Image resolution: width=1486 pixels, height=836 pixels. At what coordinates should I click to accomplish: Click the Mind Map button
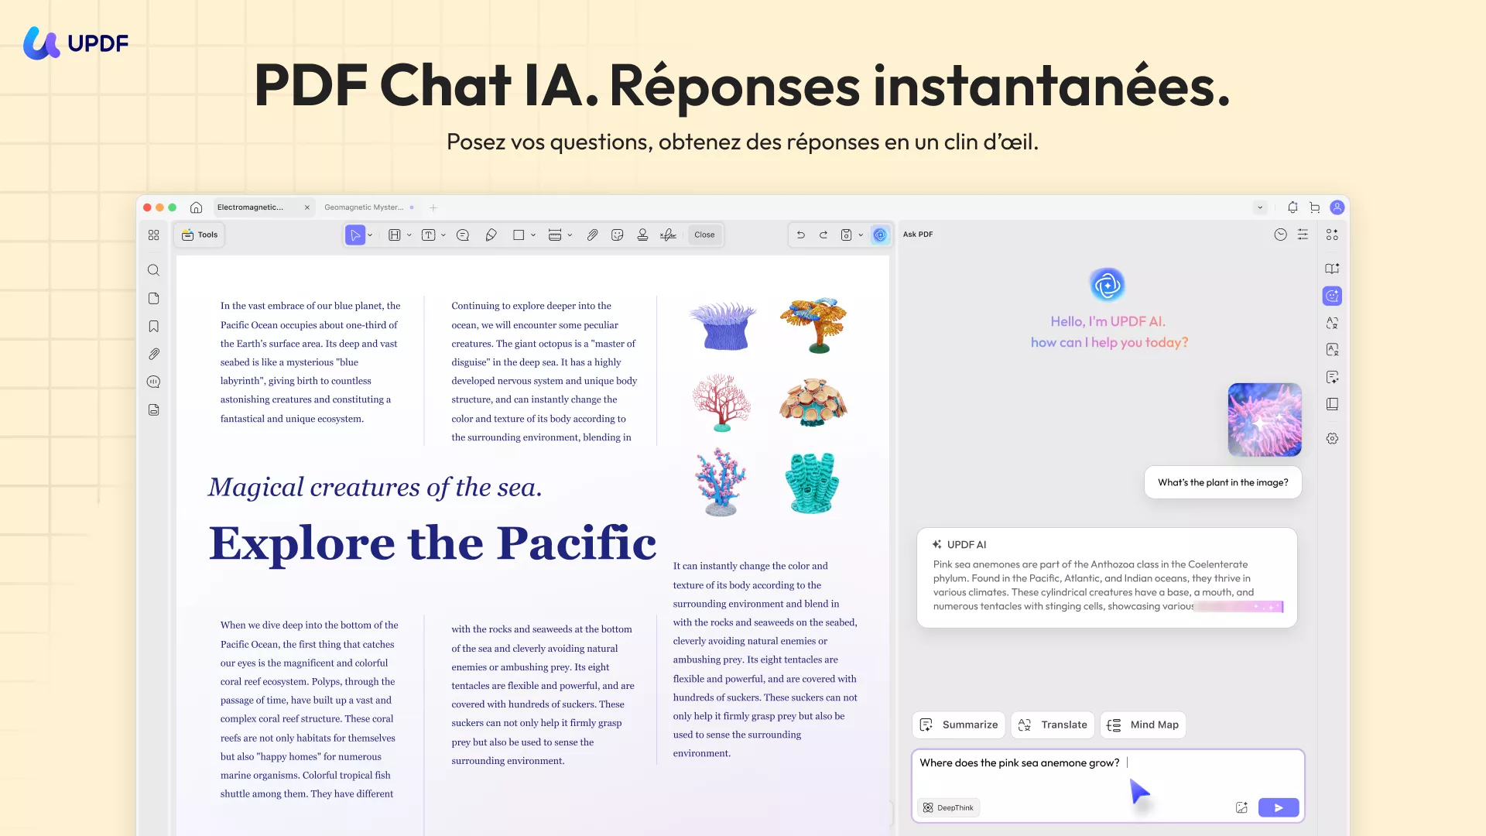pos(1143,725)
